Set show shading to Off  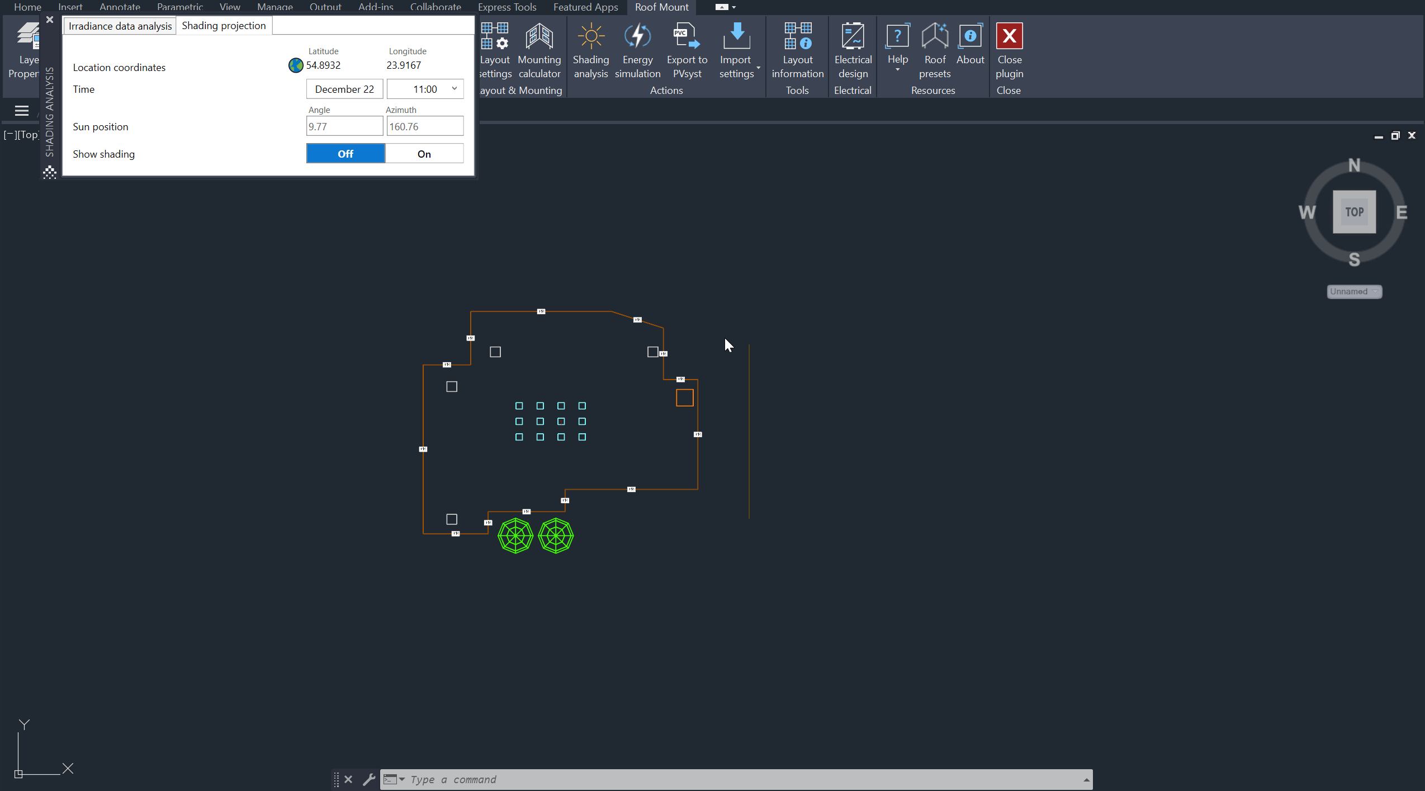tap(345, 154)
